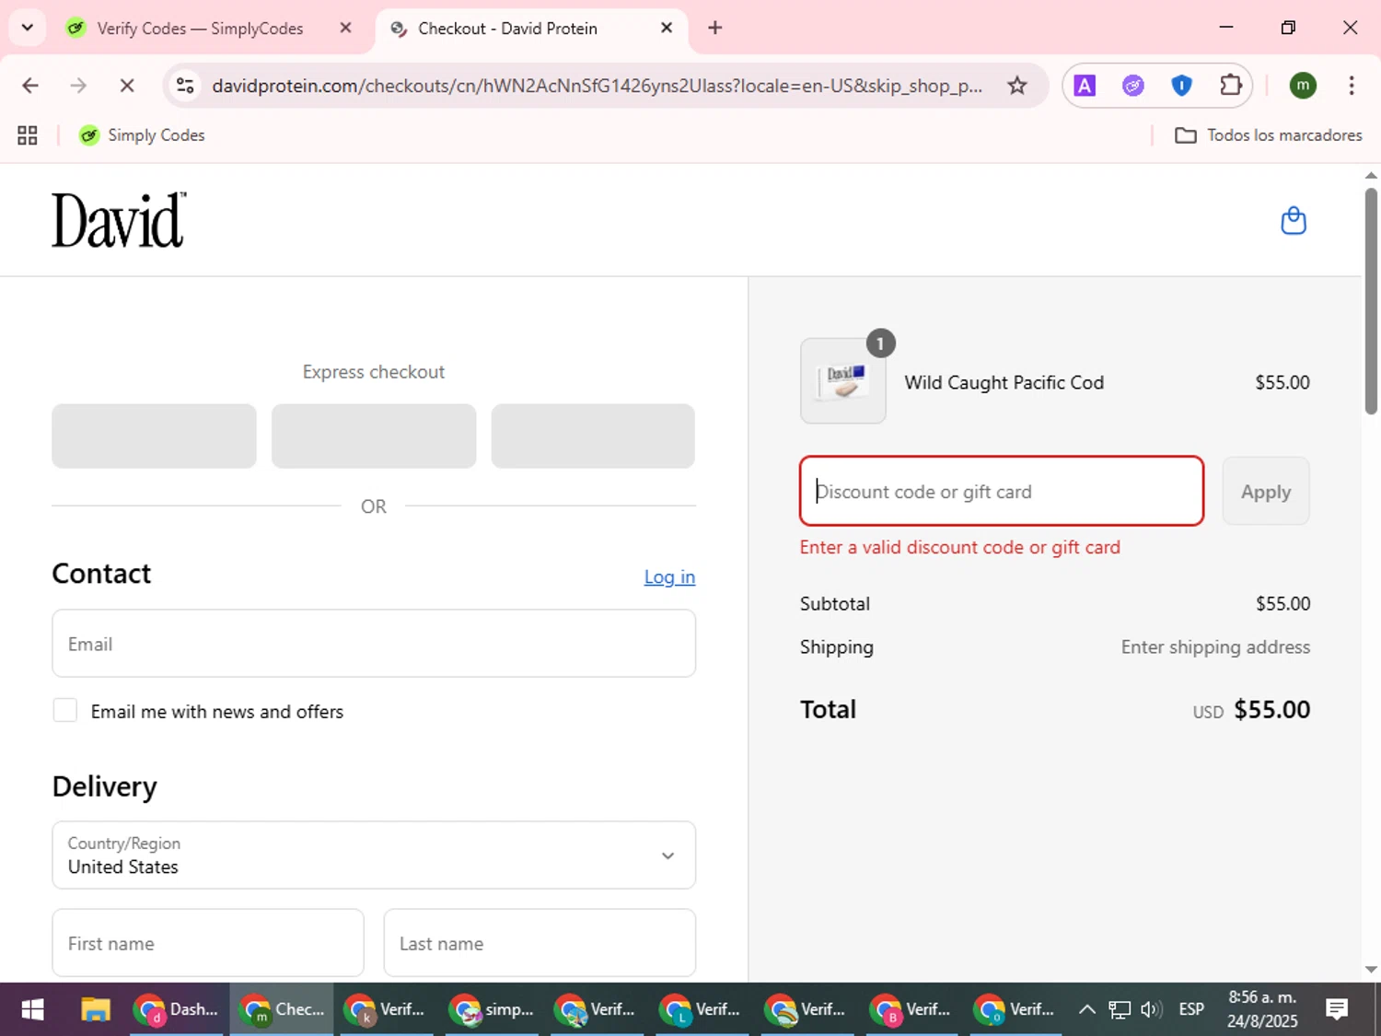
Task: Focus the Last name field
Action: 540,943
